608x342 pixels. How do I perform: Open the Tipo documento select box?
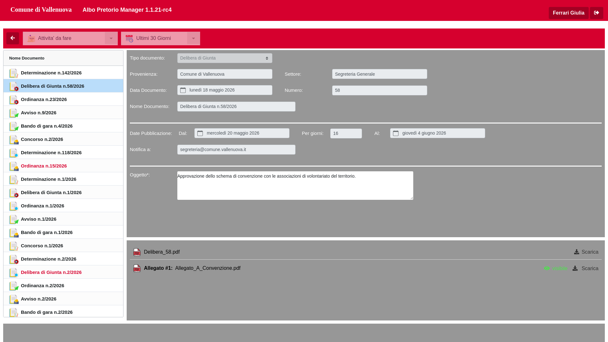pos(225,58)
